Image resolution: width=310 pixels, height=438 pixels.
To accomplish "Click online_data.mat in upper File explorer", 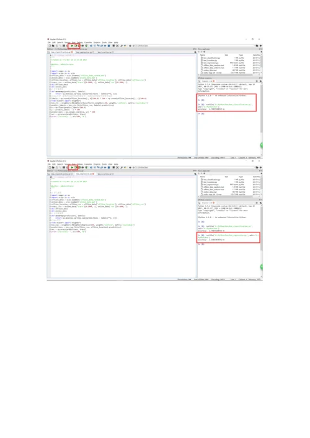I will [x=210, y=71].
